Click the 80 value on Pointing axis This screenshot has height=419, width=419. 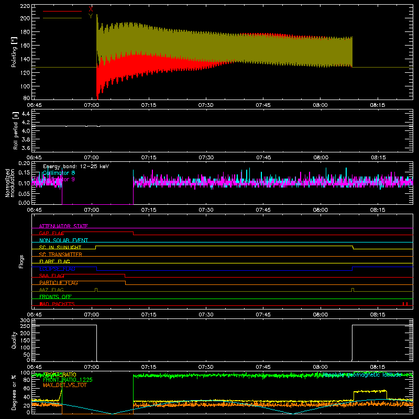(x=27, y=97)
